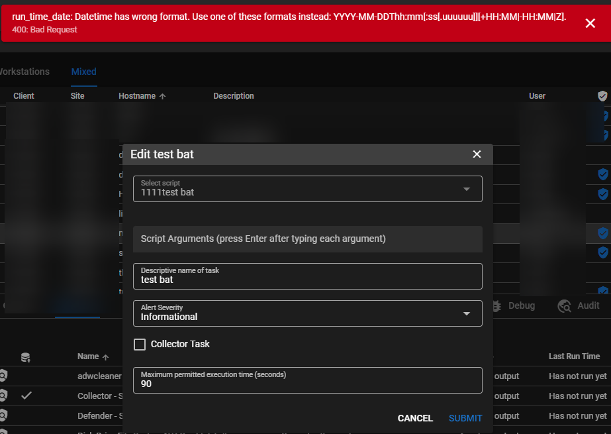Click the SUBMIT button
The height and width of the screenshot is (434, 611).
(465, 418)
